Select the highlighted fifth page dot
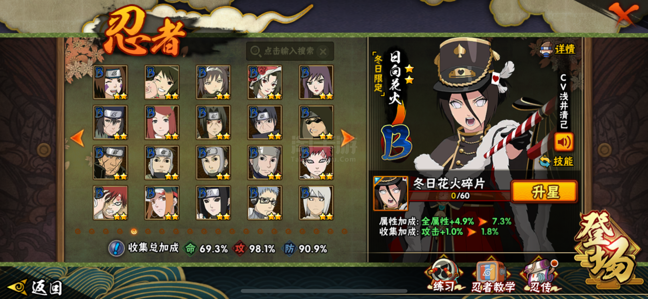This screenshot has height=299, width=648. pos(134,231)
